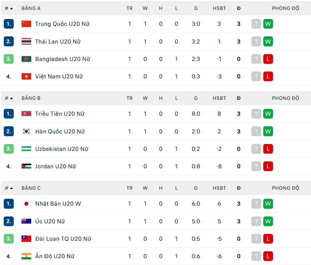Open the Trung Quốc U20 Nữ team page

pos(62,24)
